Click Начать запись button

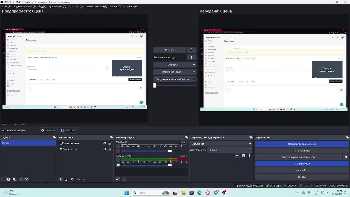pyautogui.click(x=302, y=150)
